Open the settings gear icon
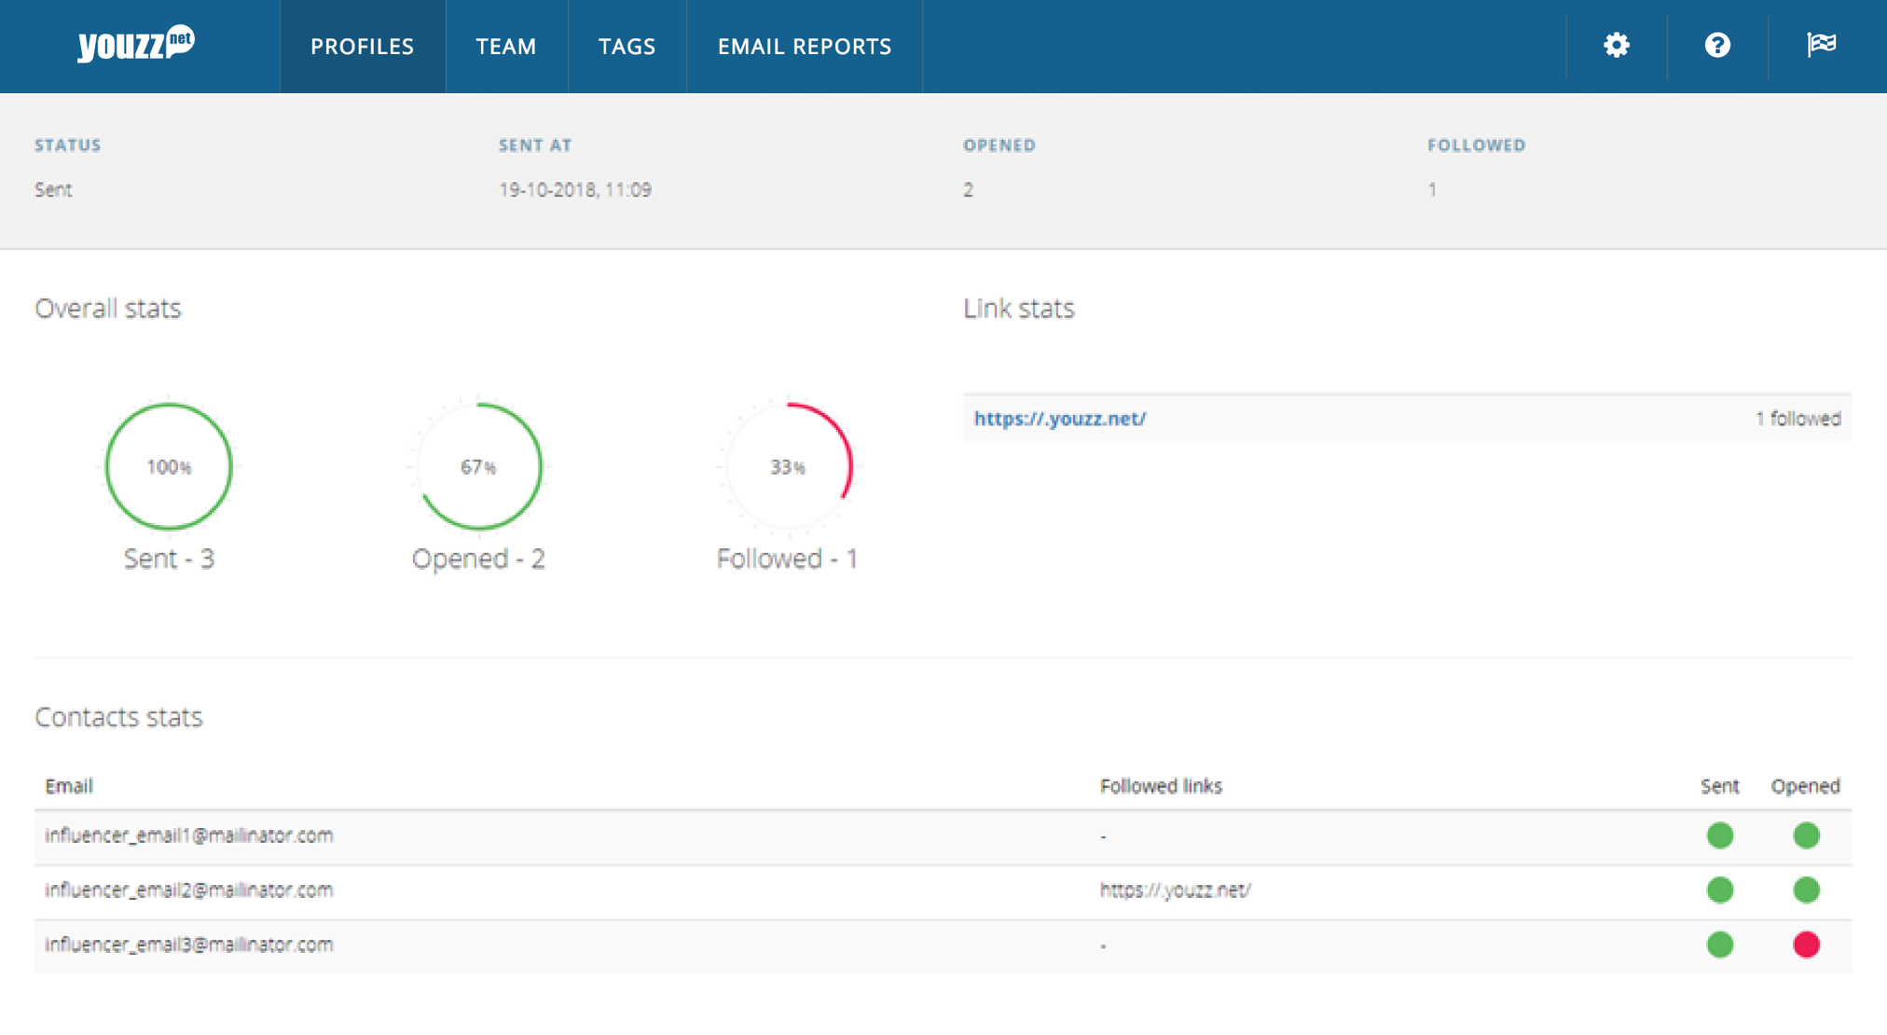 point(1616,45)
